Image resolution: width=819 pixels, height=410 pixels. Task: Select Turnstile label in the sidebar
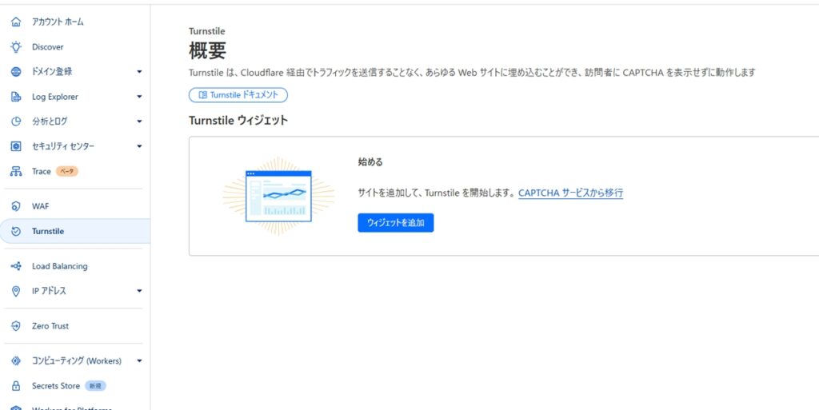point(48,231)
